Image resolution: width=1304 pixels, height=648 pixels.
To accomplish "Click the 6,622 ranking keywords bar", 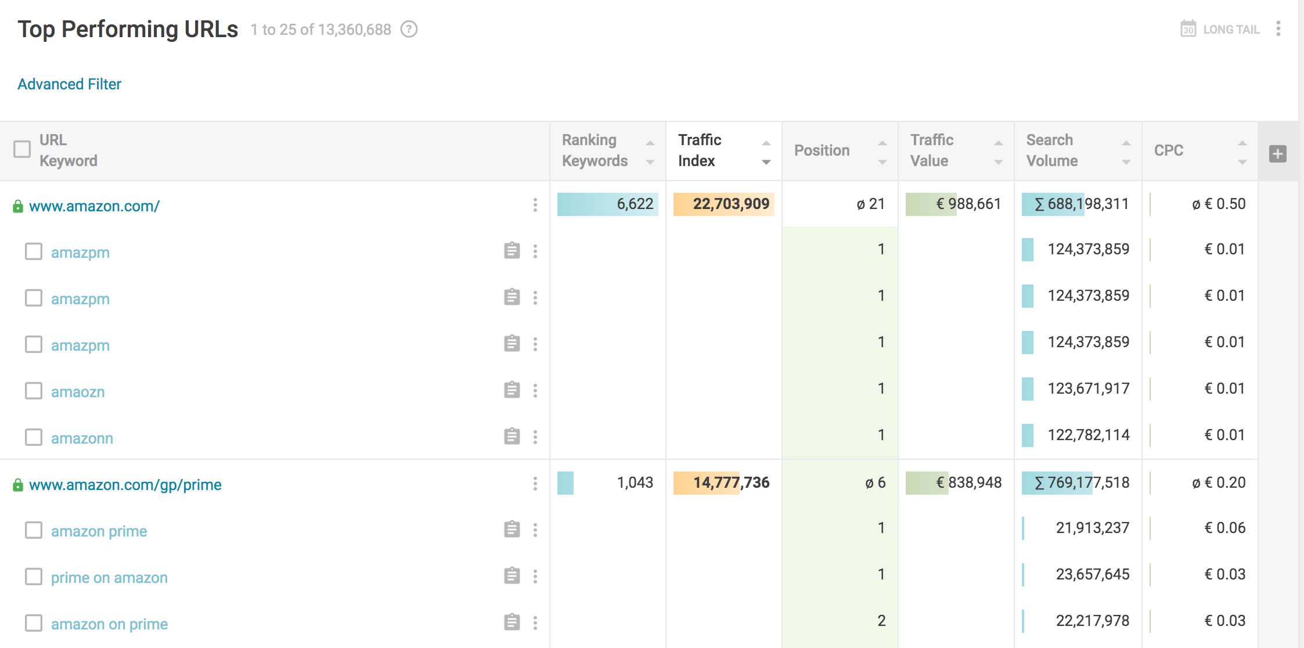I will (x=607, y=204).
